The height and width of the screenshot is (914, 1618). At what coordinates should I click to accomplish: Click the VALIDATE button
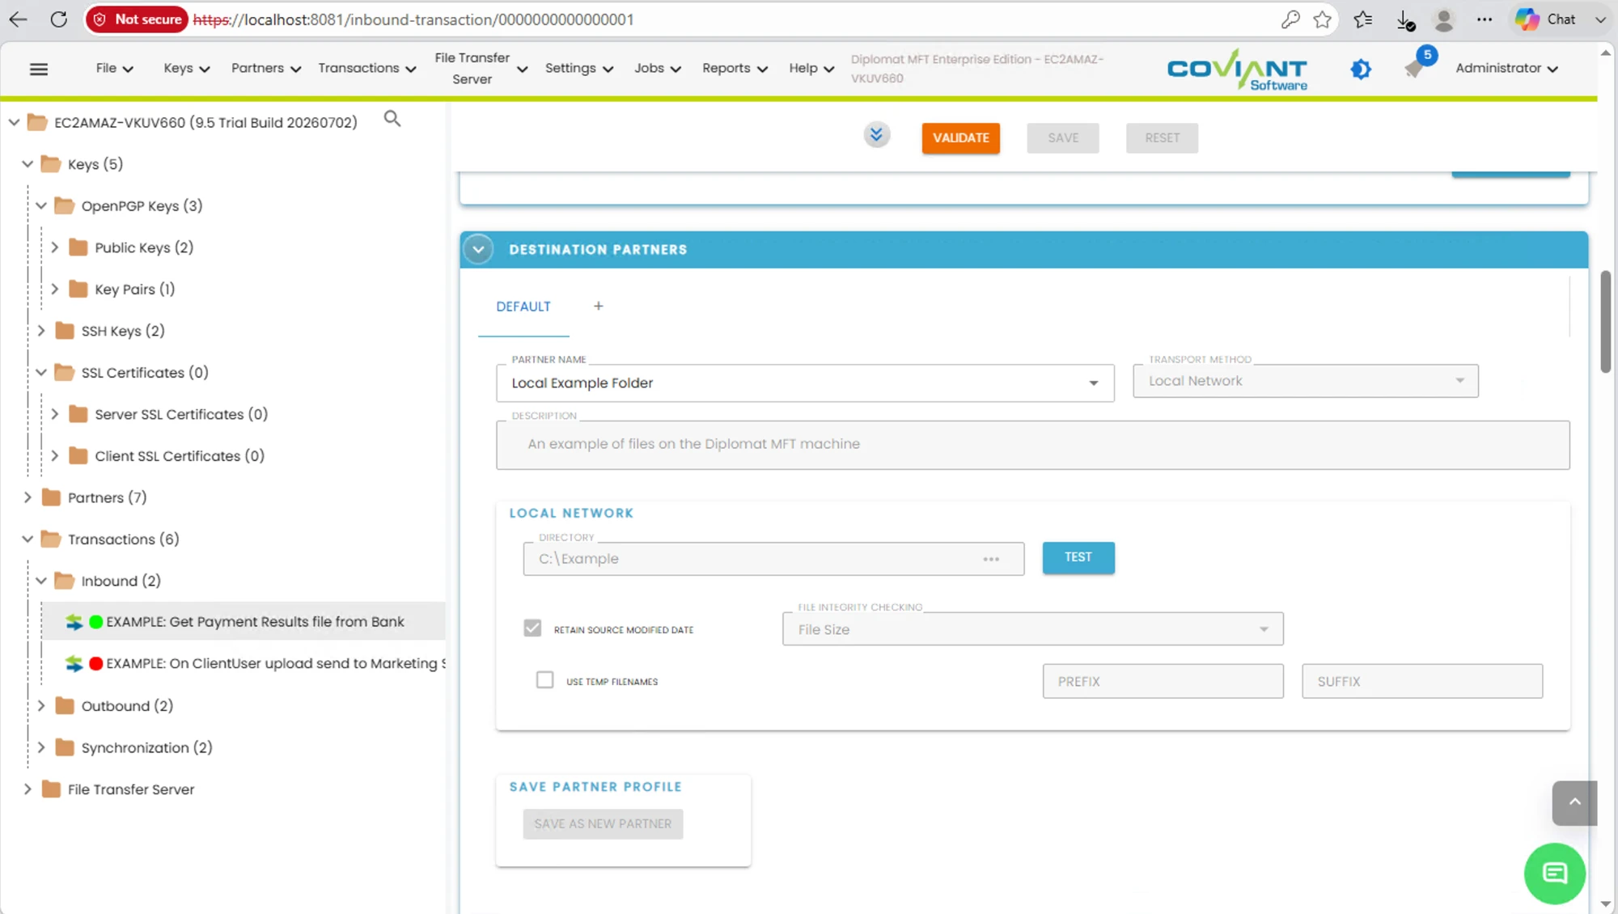point(960,138)
